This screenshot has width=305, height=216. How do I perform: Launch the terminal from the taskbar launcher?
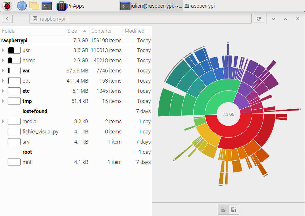[47, 6]
